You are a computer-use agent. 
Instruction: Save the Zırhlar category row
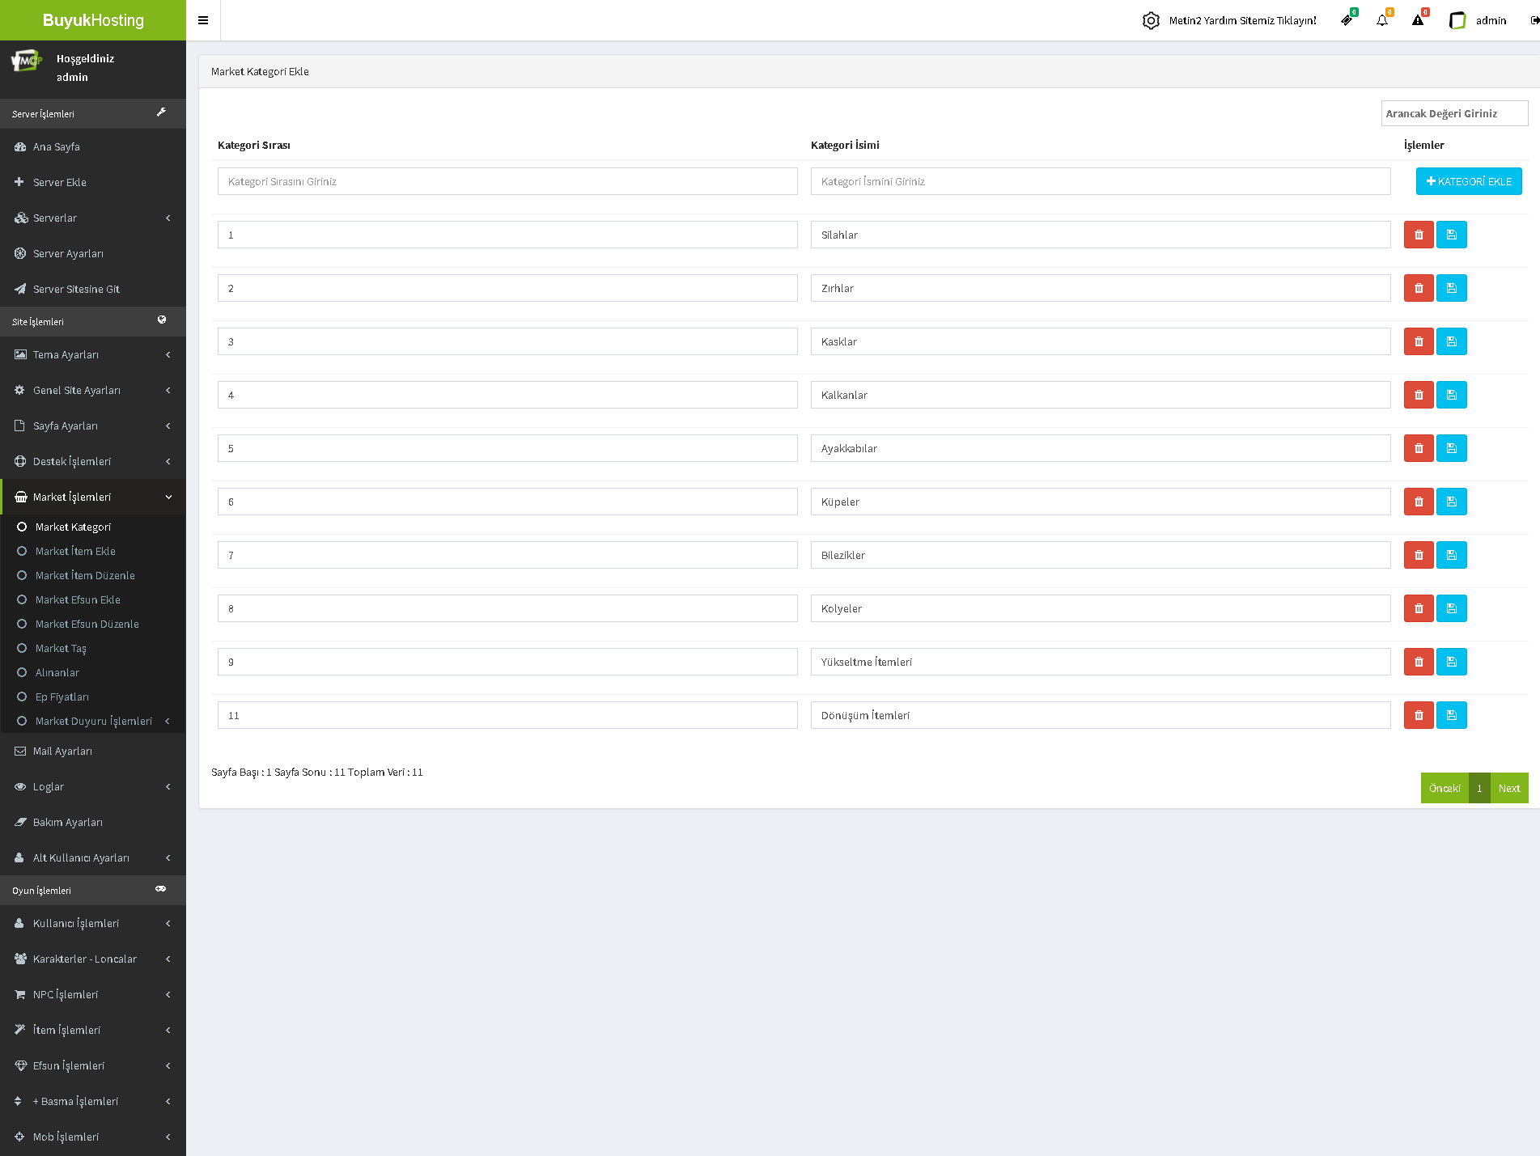[1451, 288]
